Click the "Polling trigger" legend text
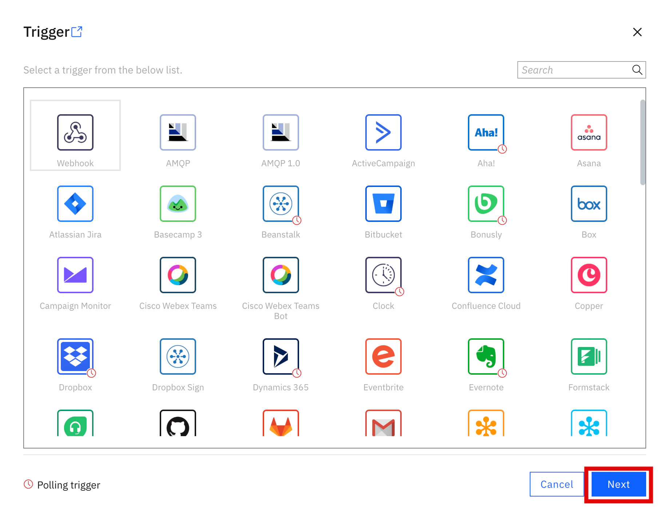The image size is (668, 518). tap(69, 485)
